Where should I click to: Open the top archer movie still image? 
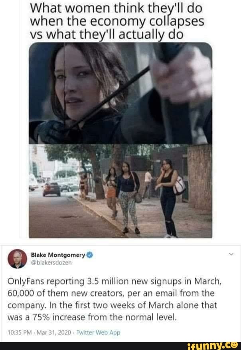[120, 93]
